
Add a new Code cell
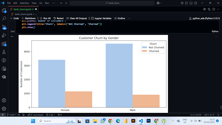[x=14, y=18]
